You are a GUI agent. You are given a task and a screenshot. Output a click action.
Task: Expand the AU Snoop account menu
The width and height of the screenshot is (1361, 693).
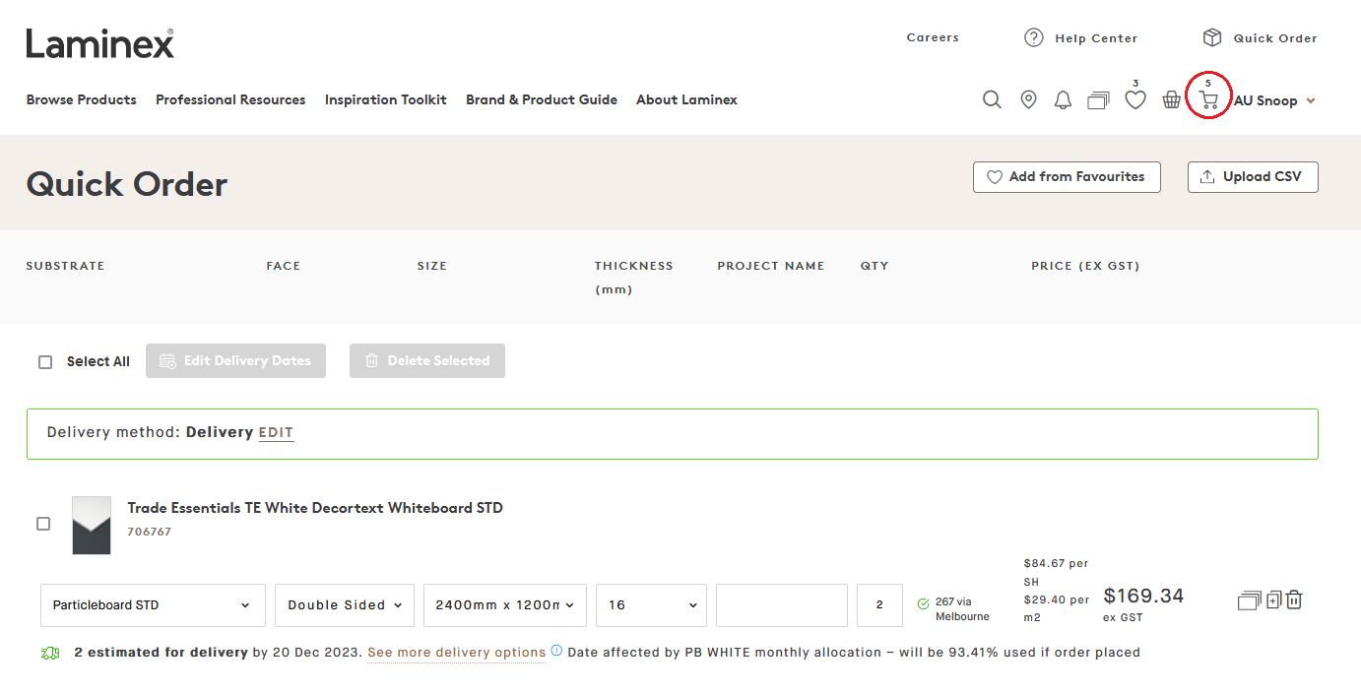tap(1274, 100)
